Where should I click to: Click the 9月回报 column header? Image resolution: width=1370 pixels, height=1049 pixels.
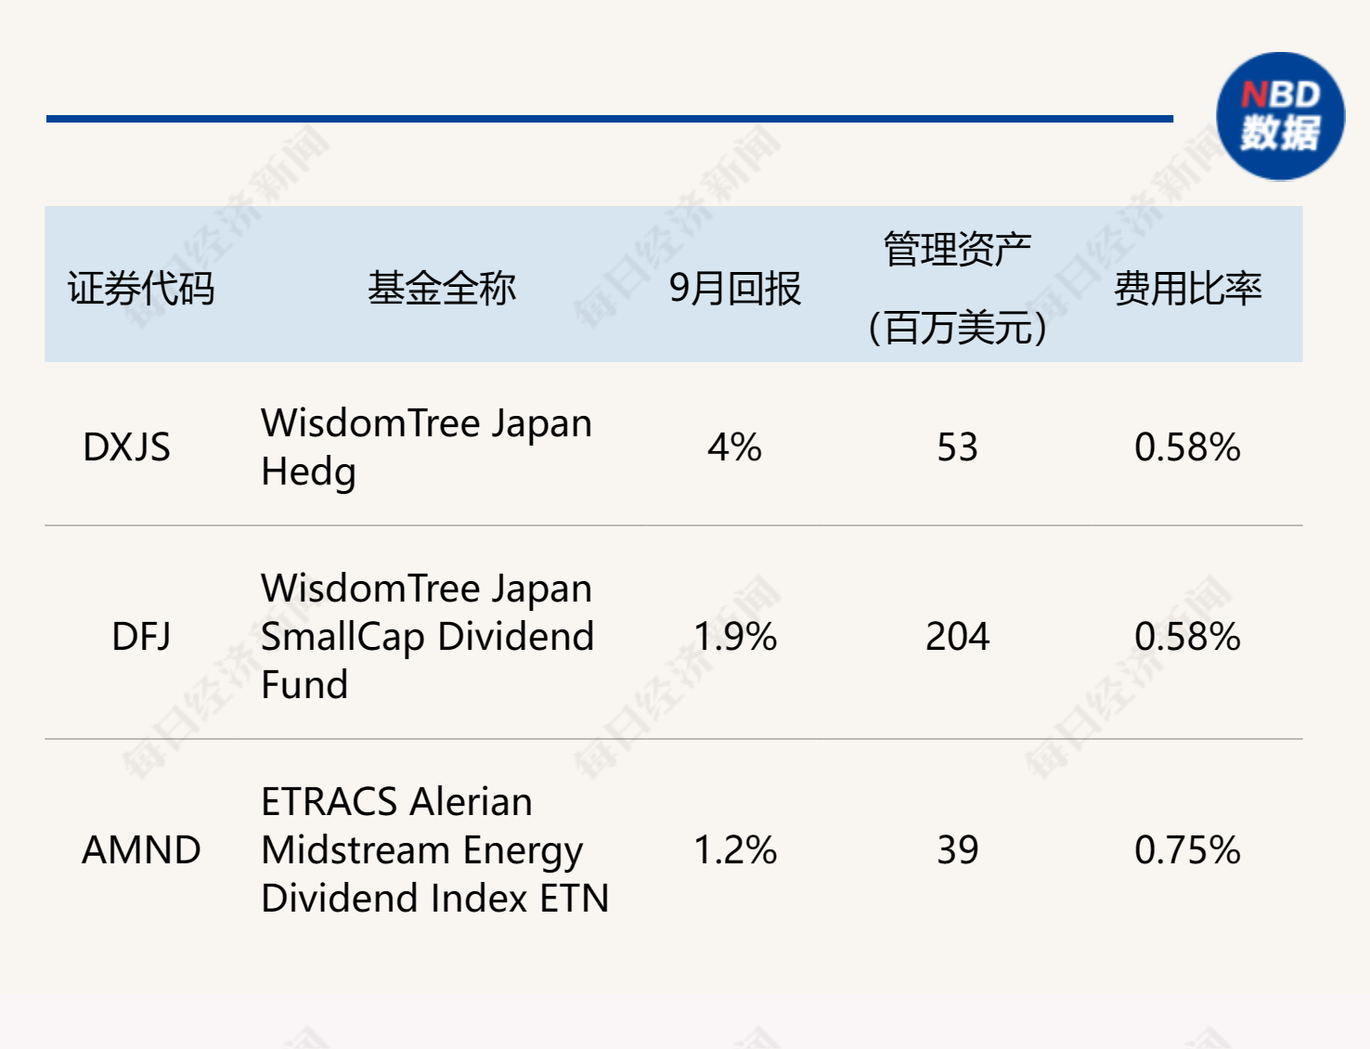point(734,289)
